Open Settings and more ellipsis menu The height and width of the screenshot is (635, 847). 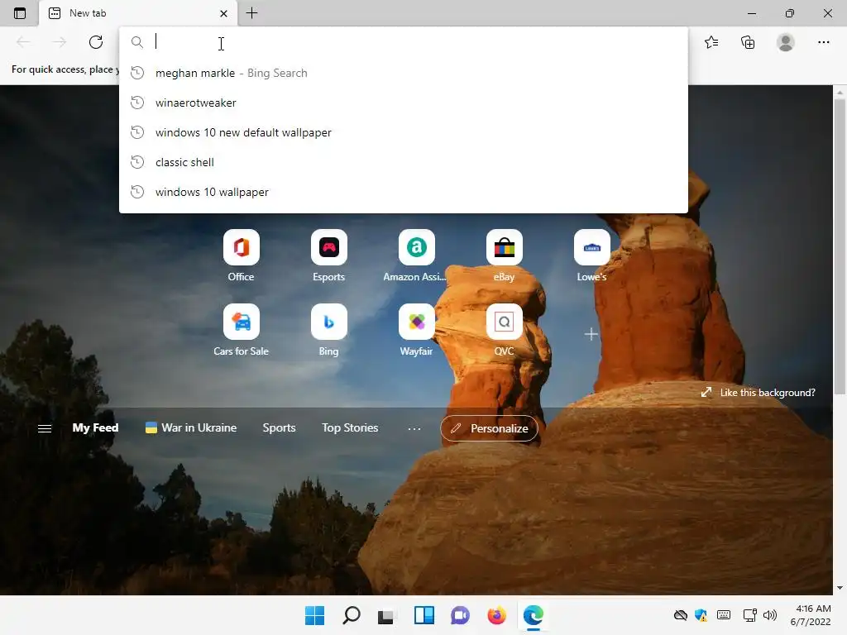[823, 42]
